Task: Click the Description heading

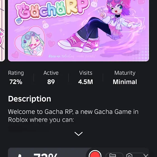Action: coord(29,99)
